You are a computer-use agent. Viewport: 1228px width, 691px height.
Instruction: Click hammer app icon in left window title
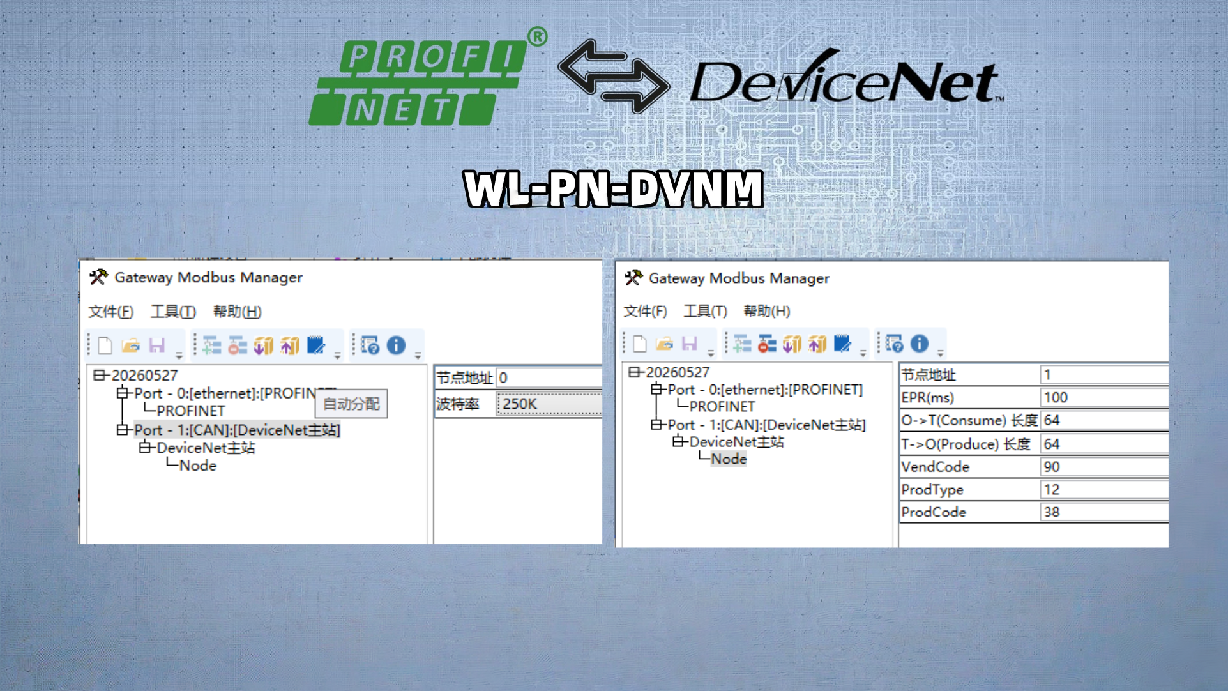coord(99,277)
